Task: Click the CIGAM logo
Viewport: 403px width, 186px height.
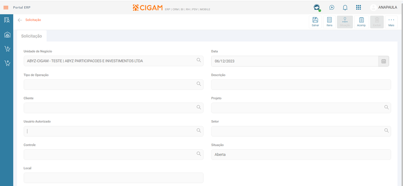Action: tap(147, 8)
